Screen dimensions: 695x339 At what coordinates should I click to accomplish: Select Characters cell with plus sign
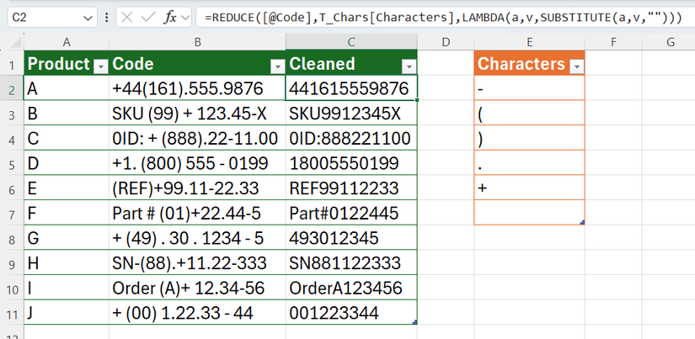pyautogui.click(x=529, y=188)
